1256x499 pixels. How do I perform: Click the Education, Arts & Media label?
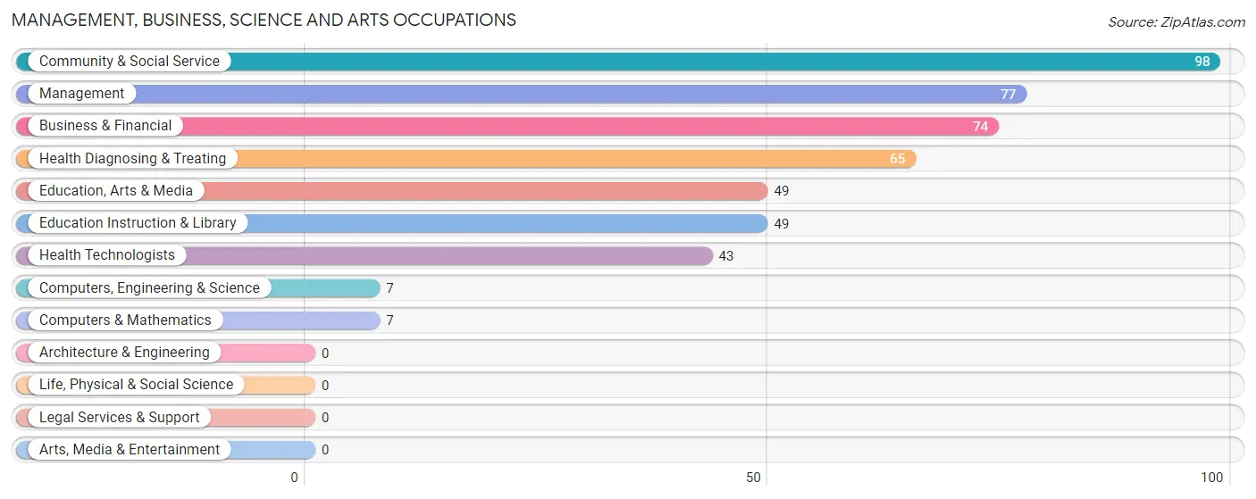116,191
